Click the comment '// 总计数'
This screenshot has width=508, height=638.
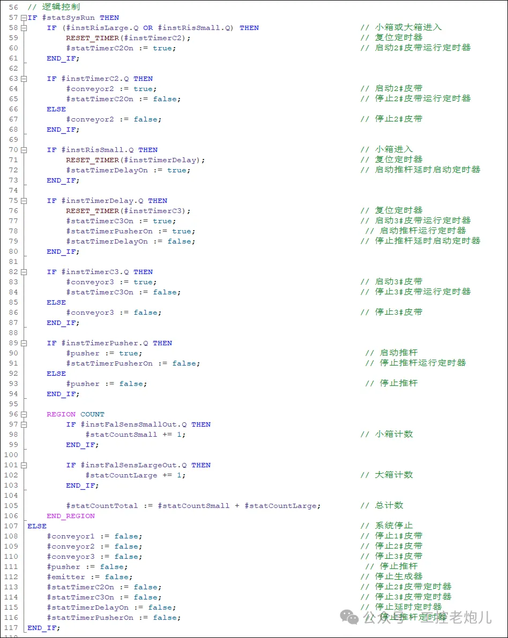coord(382,505)
